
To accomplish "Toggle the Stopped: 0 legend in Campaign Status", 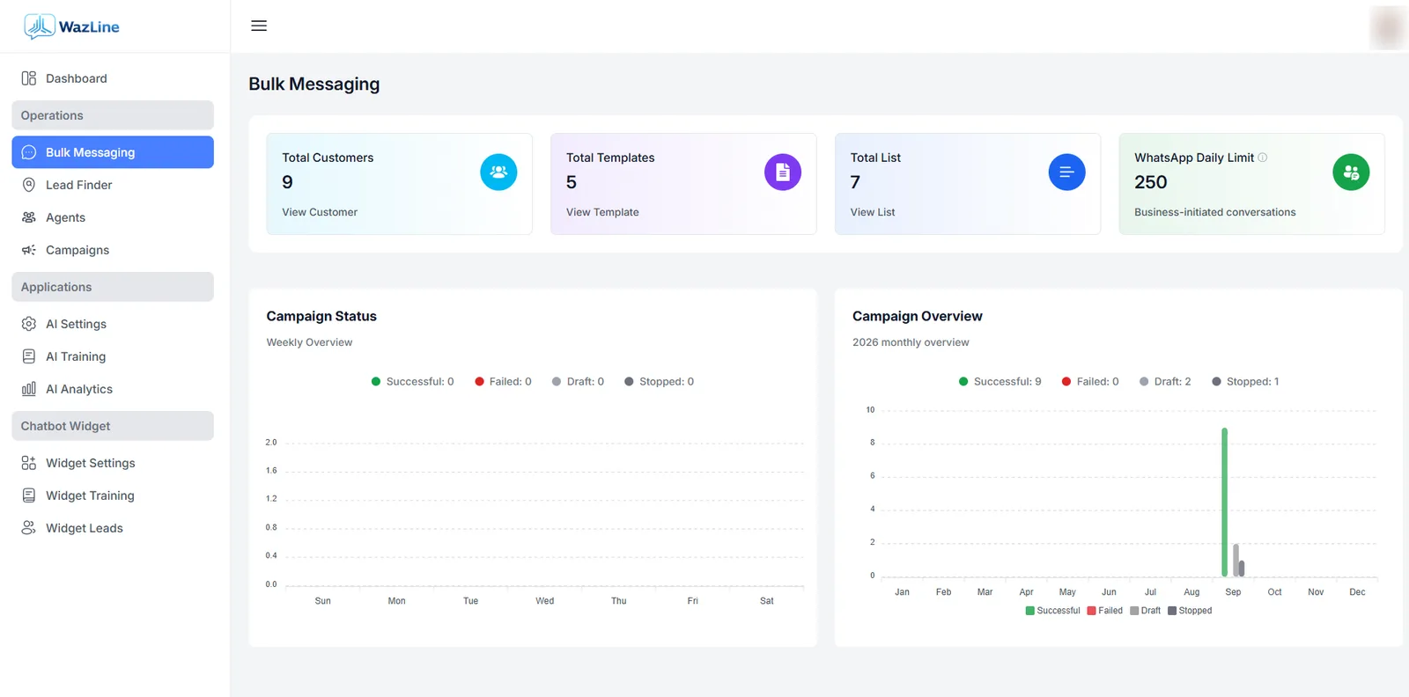I will tap(660, 382).
